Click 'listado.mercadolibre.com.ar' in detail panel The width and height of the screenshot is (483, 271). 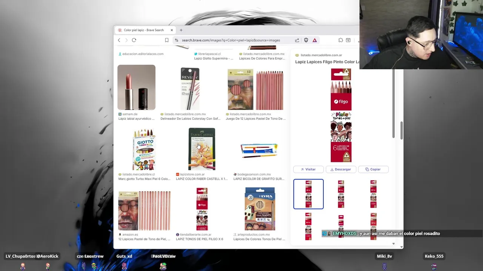click(x=321, y=55)
